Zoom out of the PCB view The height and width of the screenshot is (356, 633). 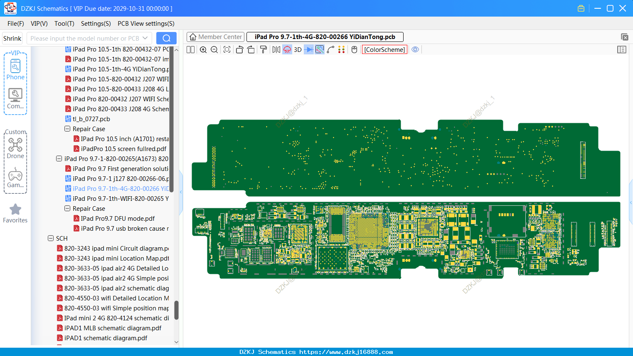214,49
